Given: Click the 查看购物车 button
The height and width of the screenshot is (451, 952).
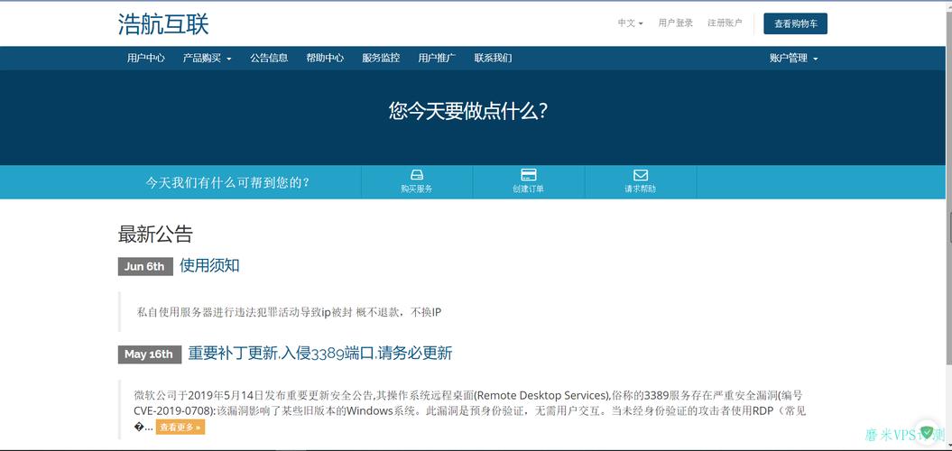Looking at the screenshot, I should tap(795, 23).
